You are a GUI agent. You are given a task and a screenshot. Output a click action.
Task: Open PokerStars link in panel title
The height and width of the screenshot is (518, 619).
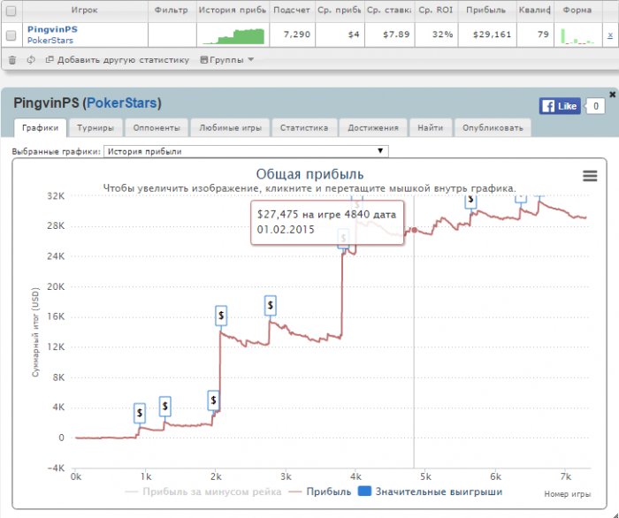coord(122,103)
